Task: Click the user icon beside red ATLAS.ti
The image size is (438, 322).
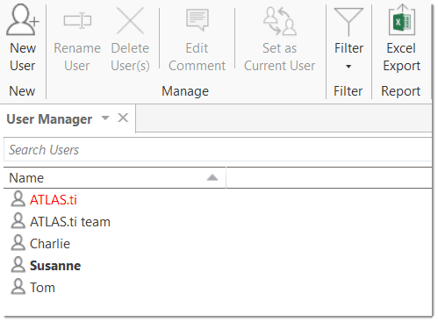Action: [18, 199]
